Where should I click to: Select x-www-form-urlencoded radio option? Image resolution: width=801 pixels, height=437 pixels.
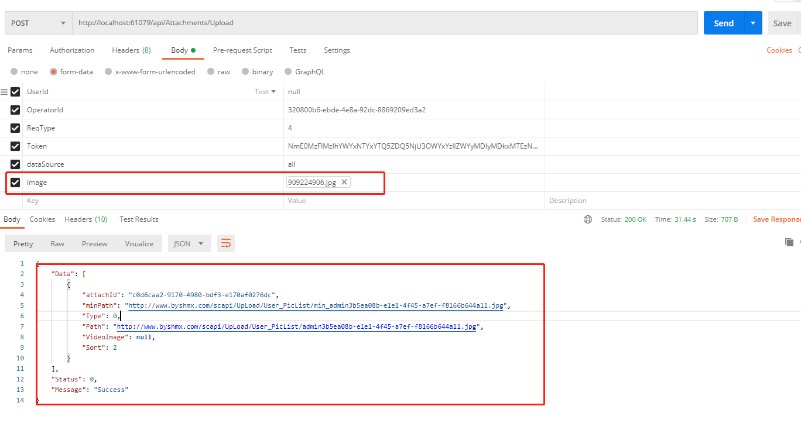pyautogui.click(x=108, y=72)
